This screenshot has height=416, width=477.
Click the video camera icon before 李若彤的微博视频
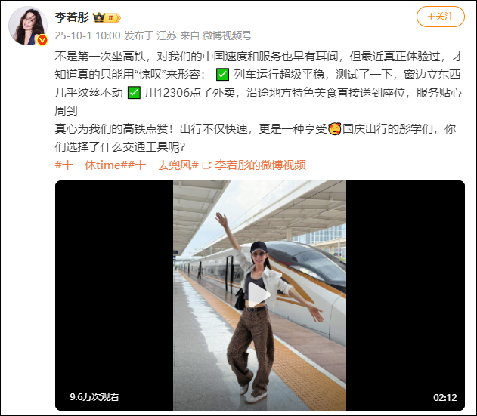click(x=207, y=165)
